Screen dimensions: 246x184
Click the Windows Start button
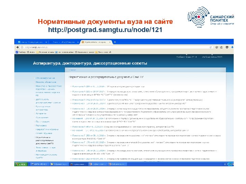[21, 164]
